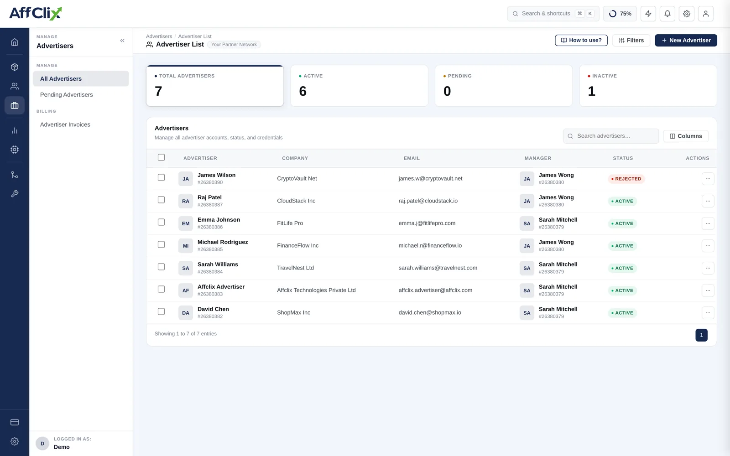Open actions menu for James Wilson row
The height and width of the screenshot is (456, 730).
(708, 179)
